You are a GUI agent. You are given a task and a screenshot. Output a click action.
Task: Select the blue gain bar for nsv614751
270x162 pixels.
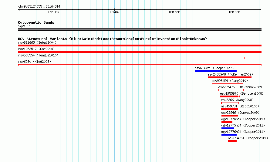216,71
